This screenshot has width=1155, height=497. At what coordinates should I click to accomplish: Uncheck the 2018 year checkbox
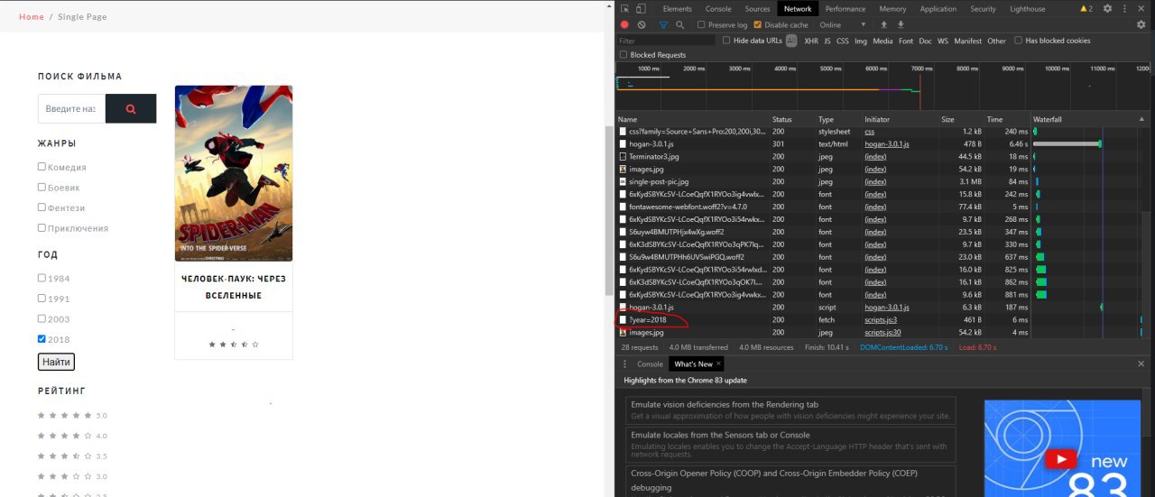[x=42, y=339]
